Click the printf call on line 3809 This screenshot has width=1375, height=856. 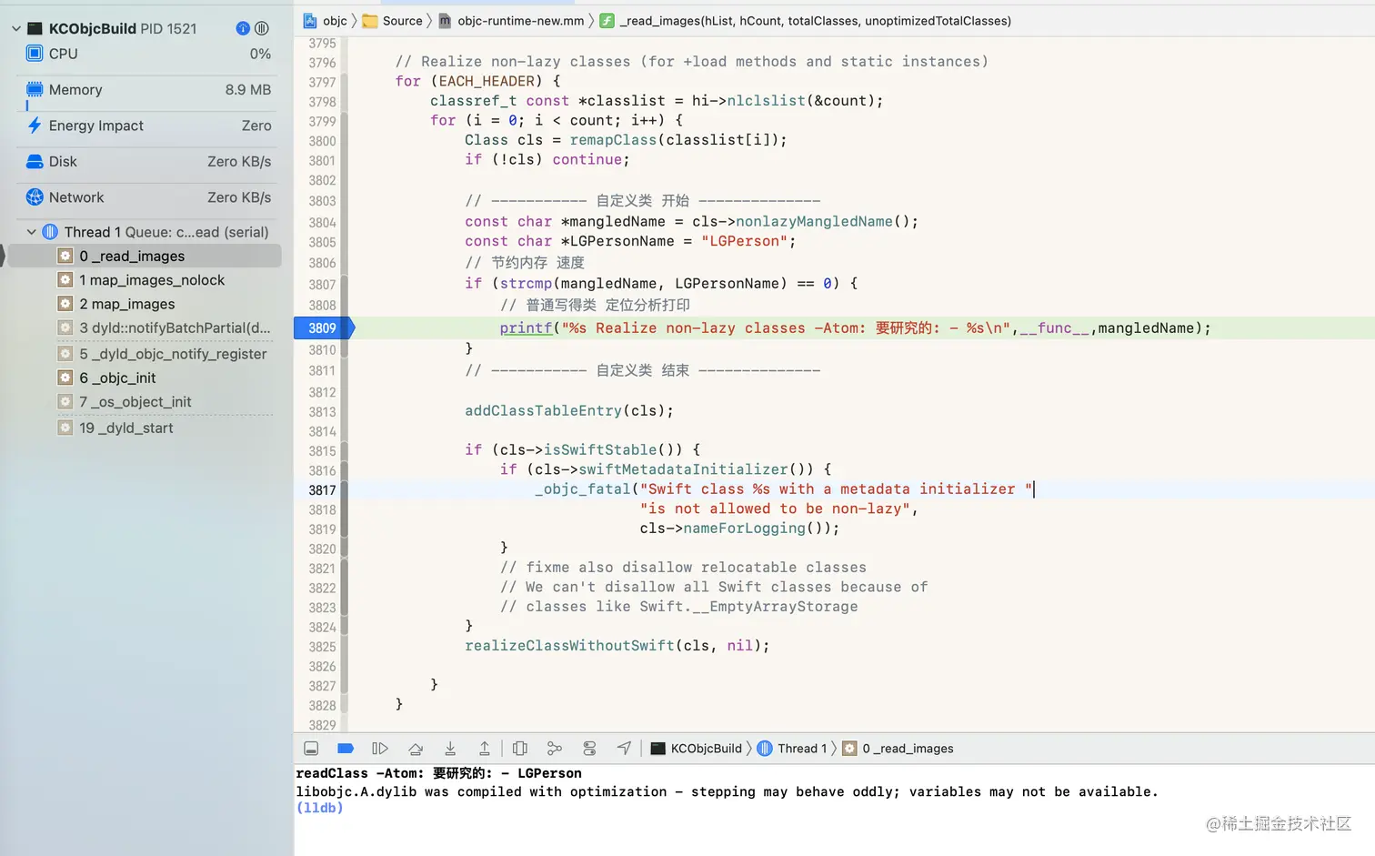526,328
